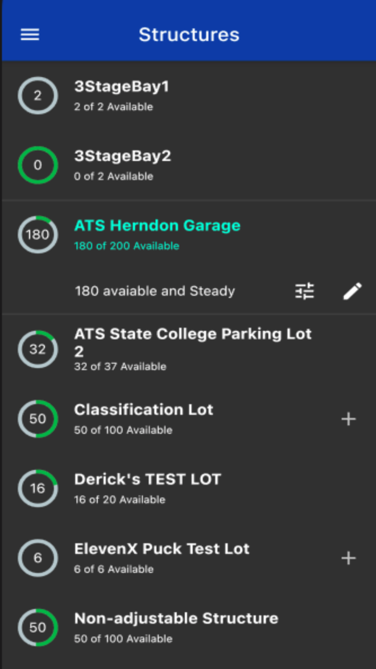The height and width of the screenshot is (669, 376).
Task: Expand the ATS State College Parking Lot 2 entry
Action: [x=192, y=341]
